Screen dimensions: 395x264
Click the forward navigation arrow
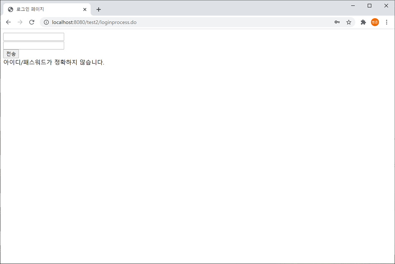tap(20, 22)
